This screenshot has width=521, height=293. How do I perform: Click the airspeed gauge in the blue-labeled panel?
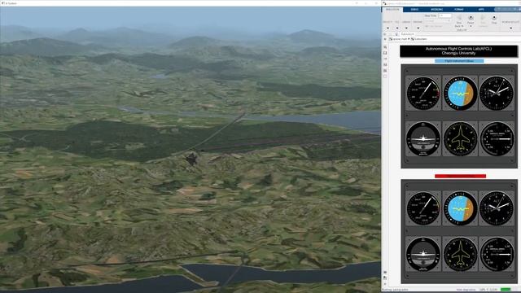423,94
